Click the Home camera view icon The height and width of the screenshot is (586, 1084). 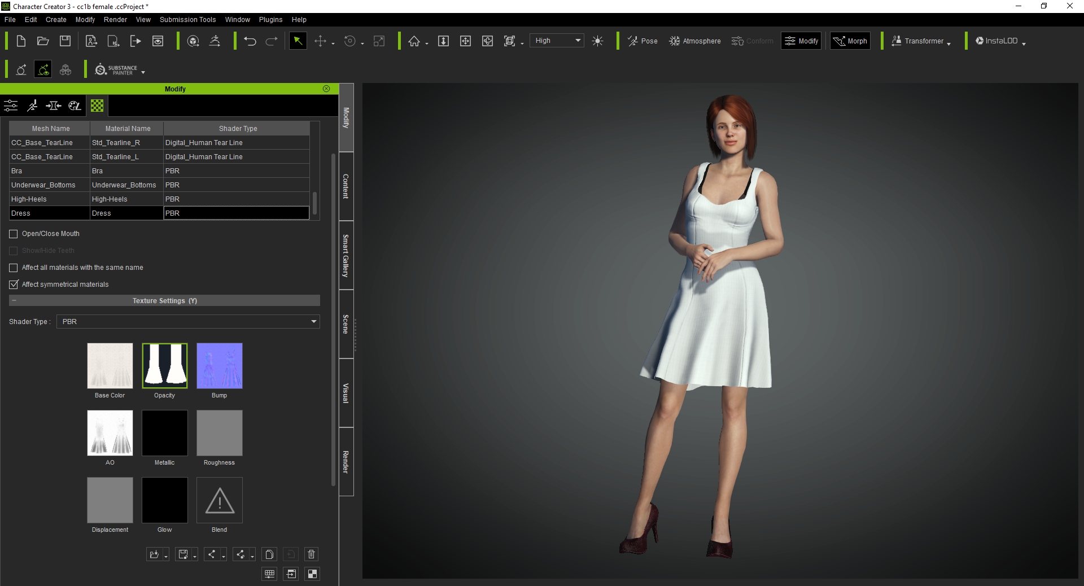click(x=414, y=41)
